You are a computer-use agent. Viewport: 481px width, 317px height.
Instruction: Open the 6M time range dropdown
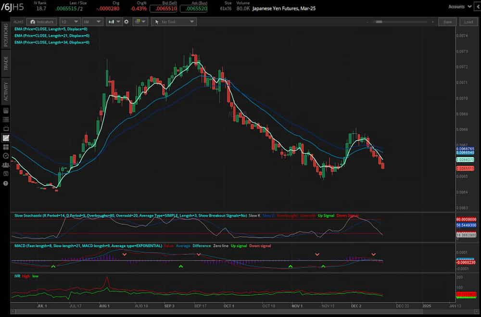click(92, 22)
